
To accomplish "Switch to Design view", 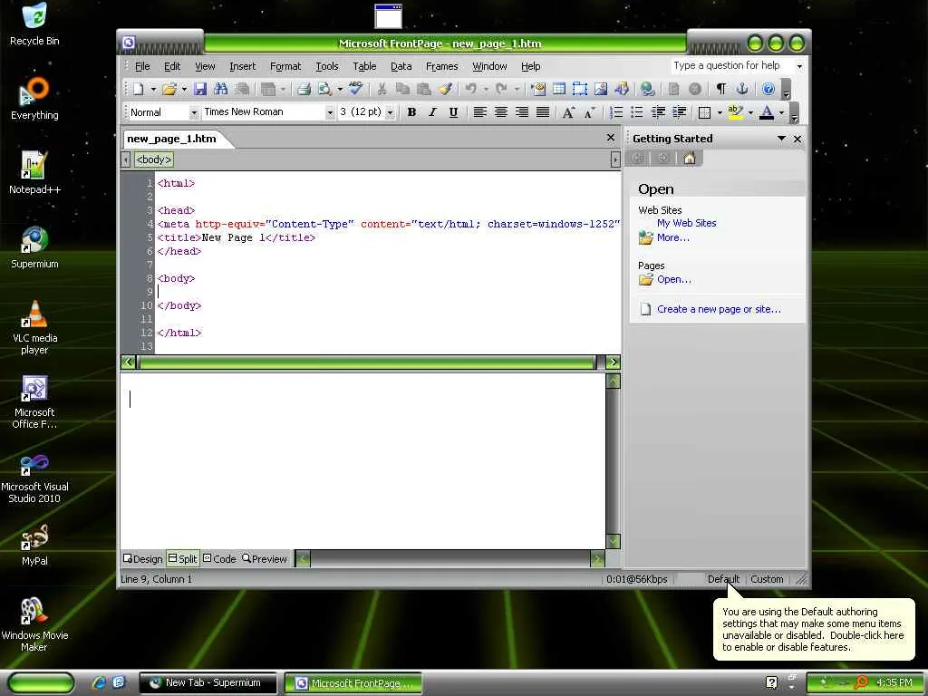I will pos(142,558).
